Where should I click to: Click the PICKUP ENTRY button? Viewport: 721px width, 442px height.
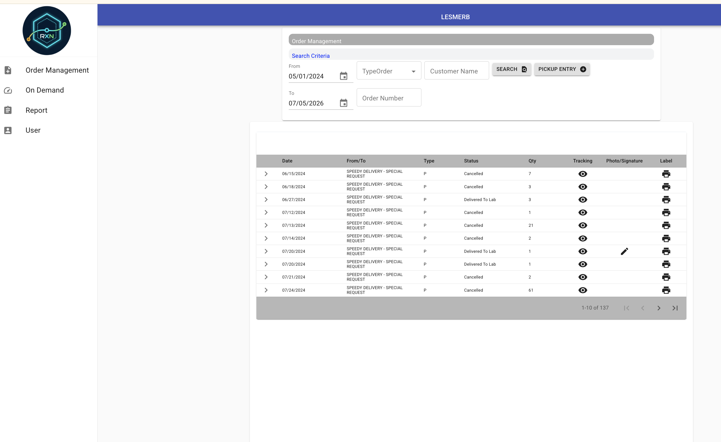click(562, 69)
